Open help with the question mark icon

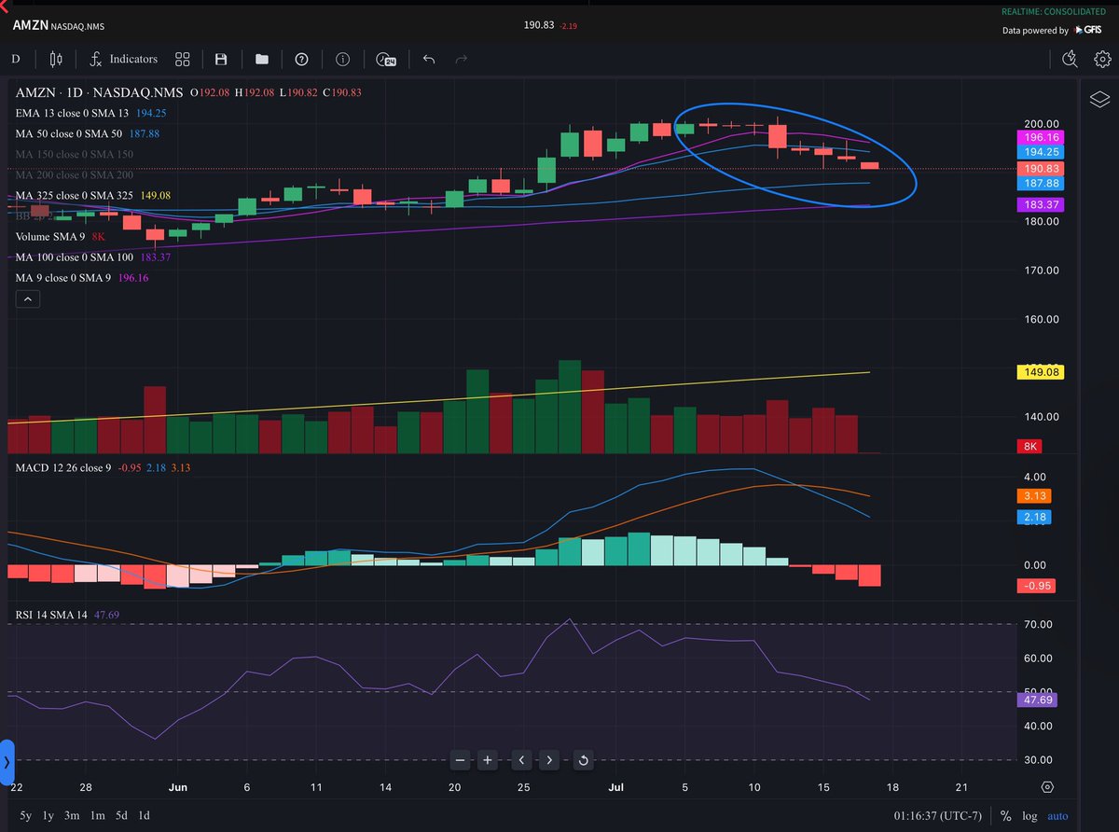pos(301,59)
